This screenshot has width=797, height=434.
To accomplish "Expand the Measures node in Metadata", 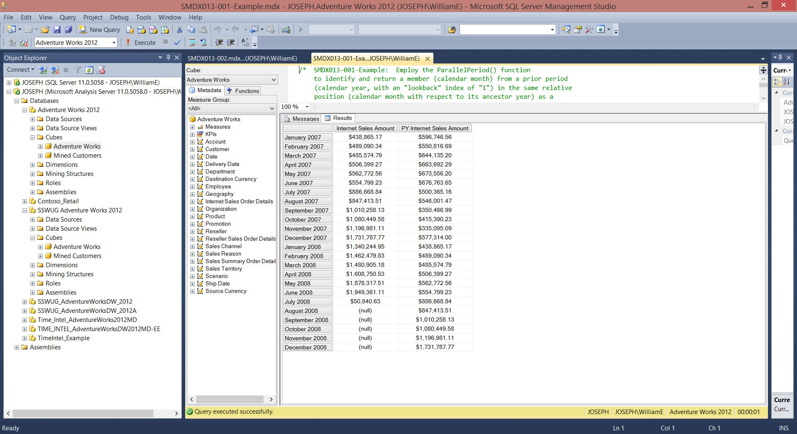I will click(x=192, y=127).
